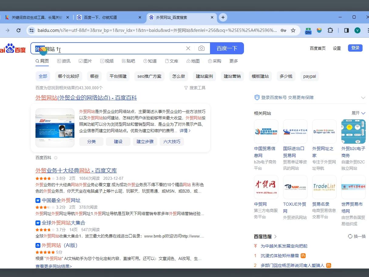Open hot search 沉浸式体验郑州暴雪

(280, 256)
